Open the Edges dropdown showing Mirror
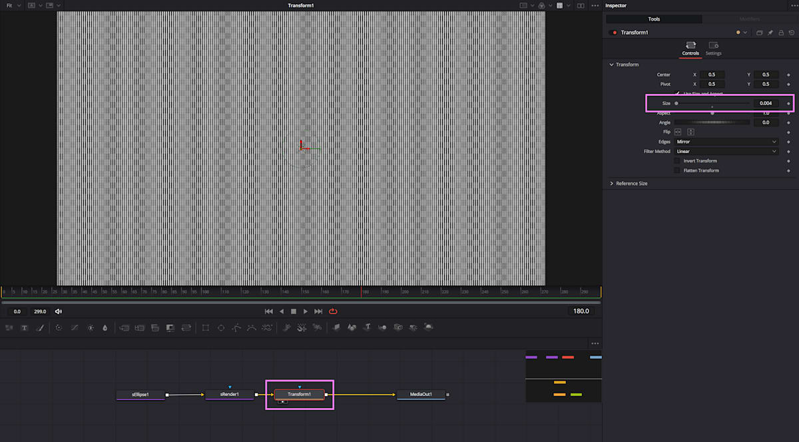Viewport: 799px width, 442px height. point(726,141)
